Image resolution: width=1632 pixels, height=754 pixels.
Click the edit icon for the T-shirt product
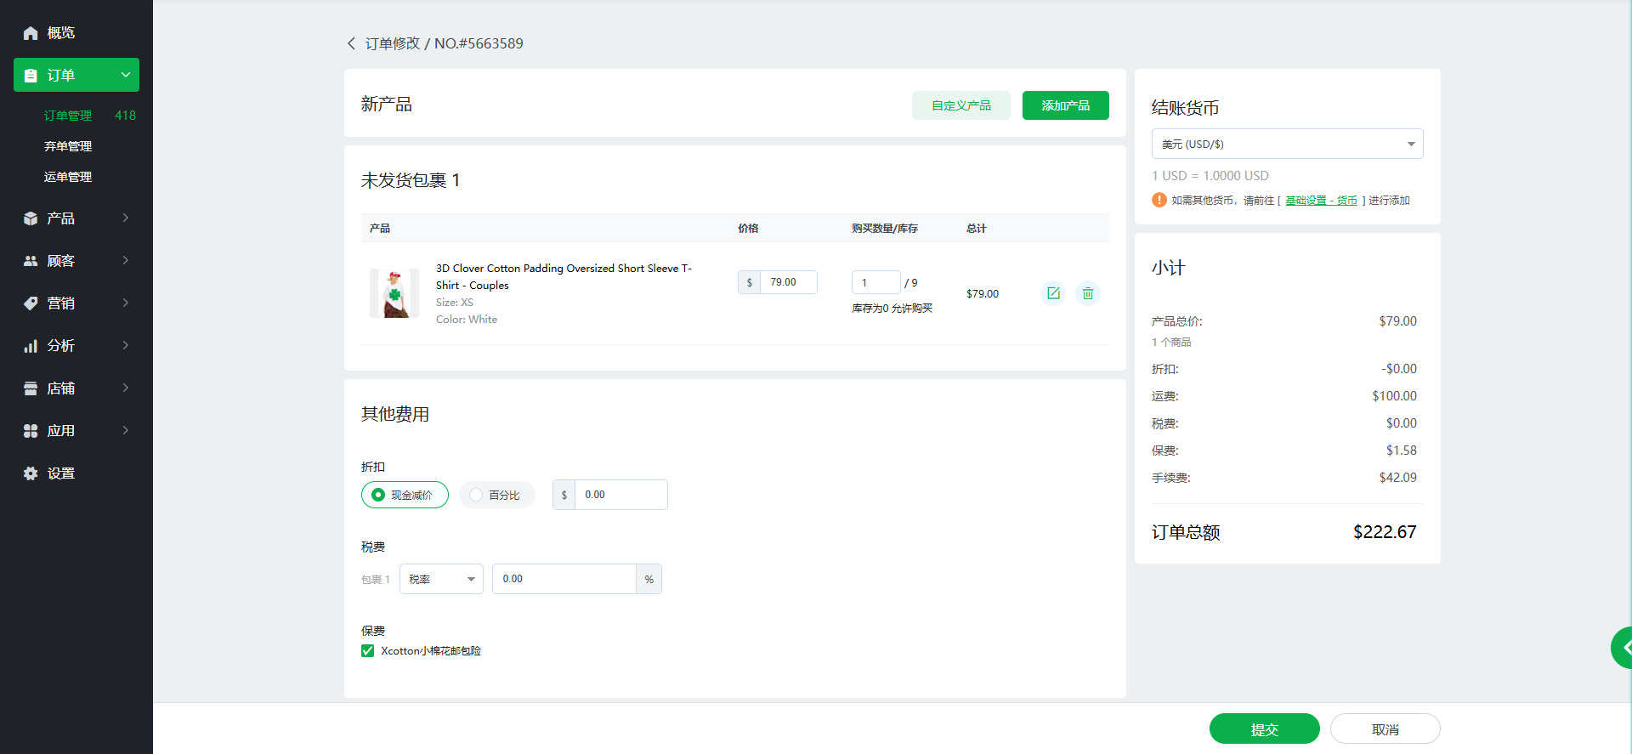point(1053,293)
